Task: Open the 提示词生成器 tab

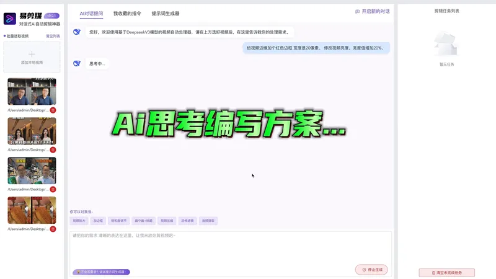Action: (x=166, y=12)
